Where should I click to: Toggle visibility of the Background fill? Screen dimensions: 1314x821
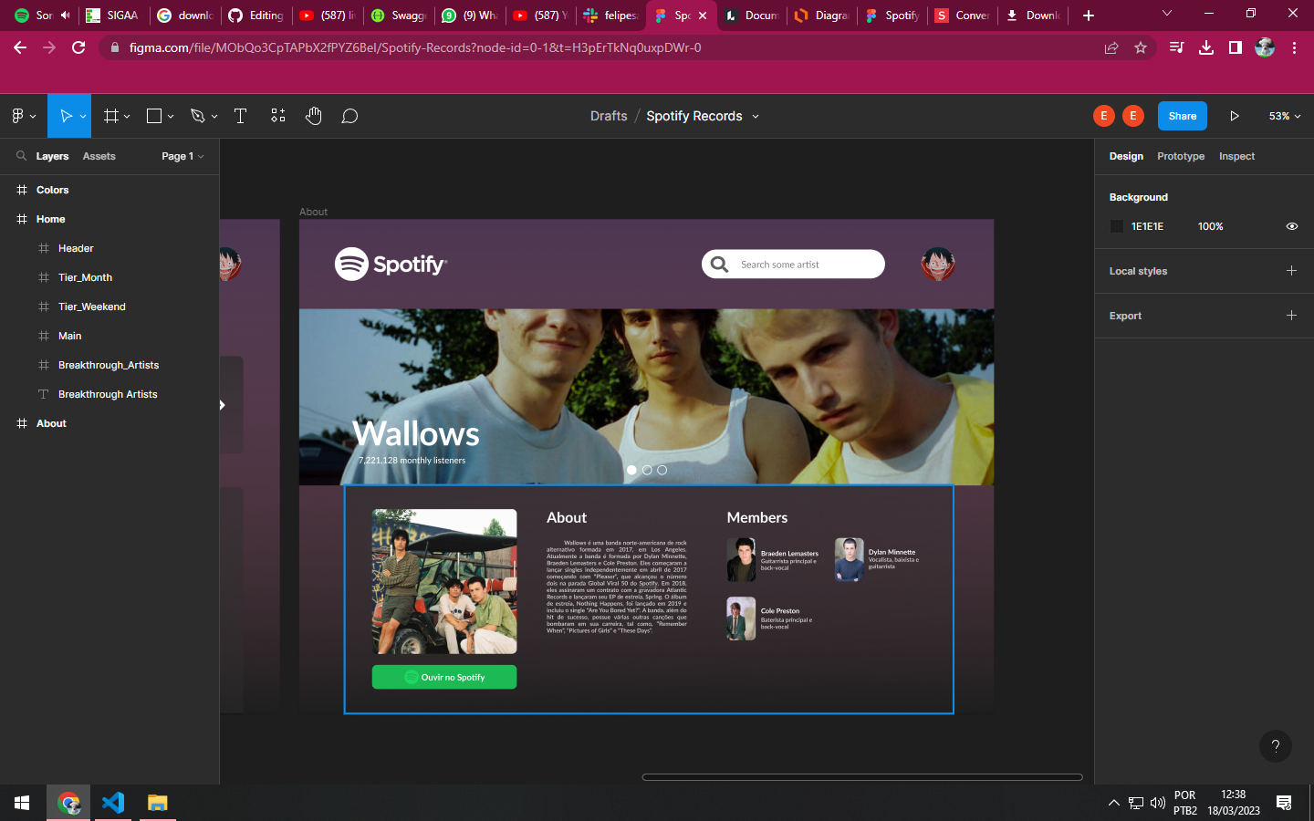coord(1291,225)
